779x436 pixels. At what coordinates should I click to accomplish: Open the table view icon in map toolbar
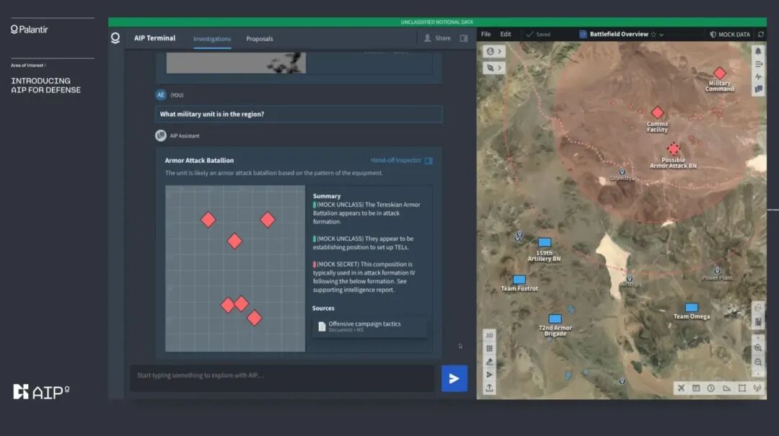(696, 388)
